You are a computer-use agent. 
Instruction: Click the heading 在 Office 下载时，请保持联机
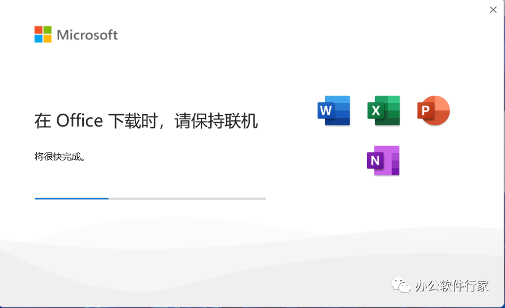146,121
